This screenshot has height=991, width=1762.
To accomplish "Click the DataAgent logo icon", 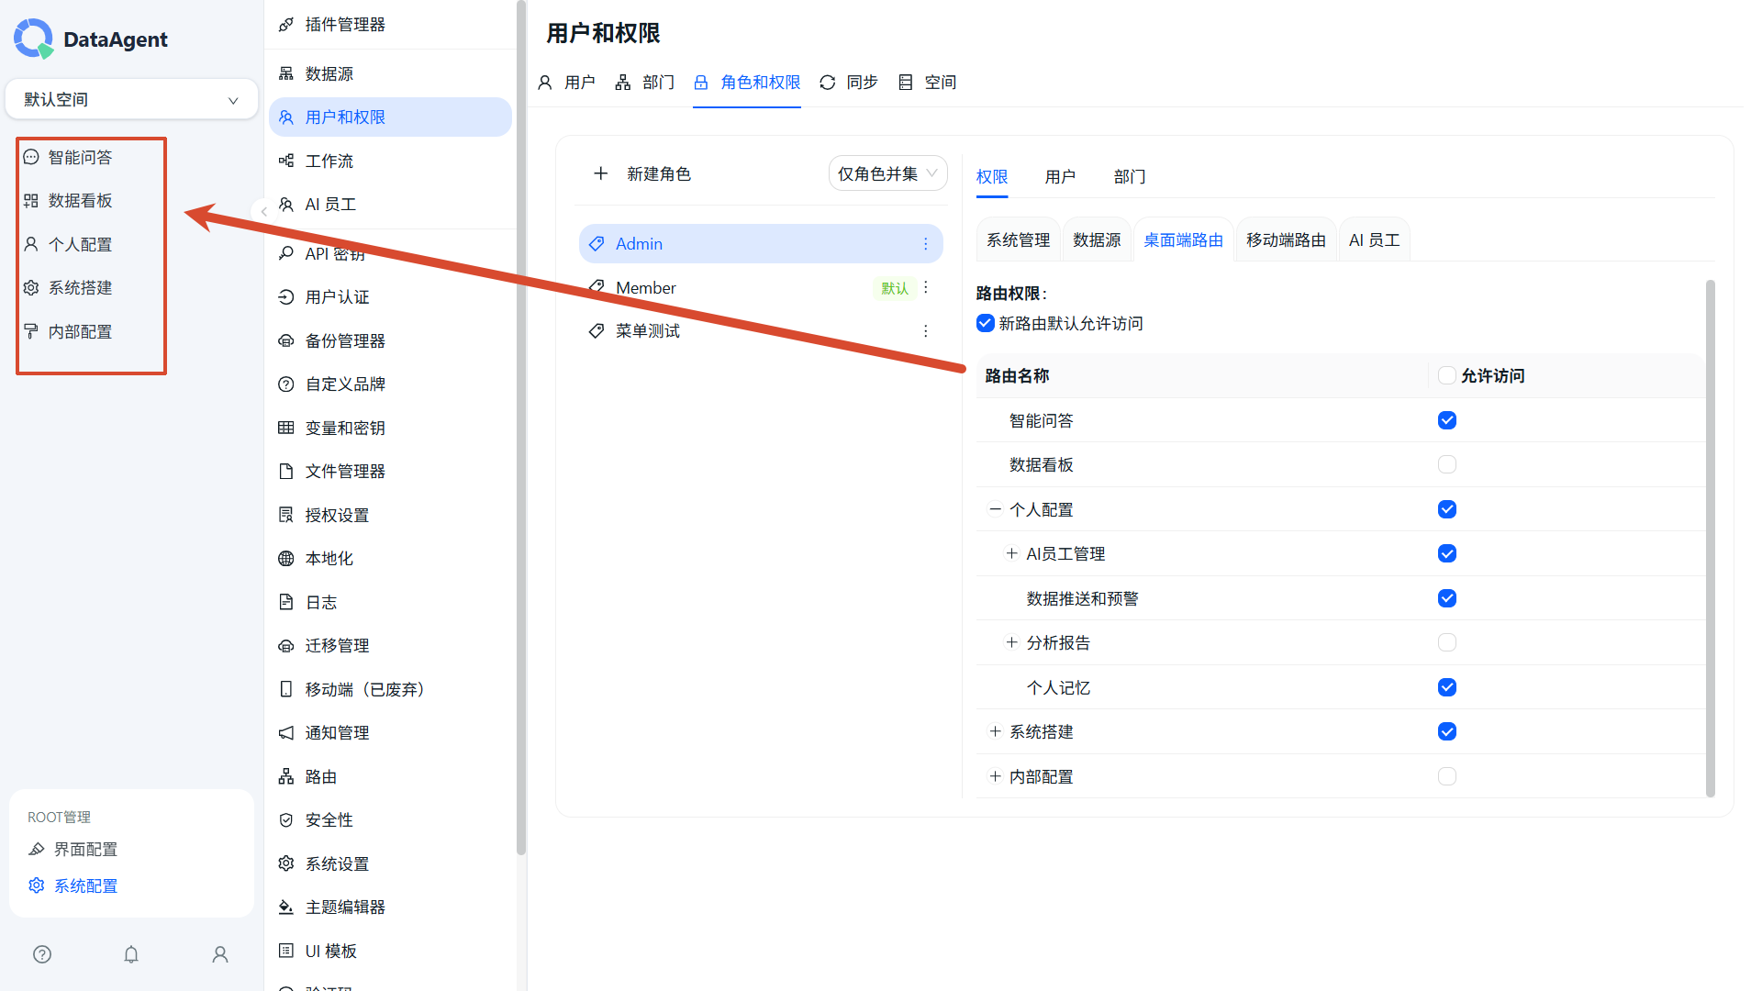I will pyautogui.click(x=34, y=39).
